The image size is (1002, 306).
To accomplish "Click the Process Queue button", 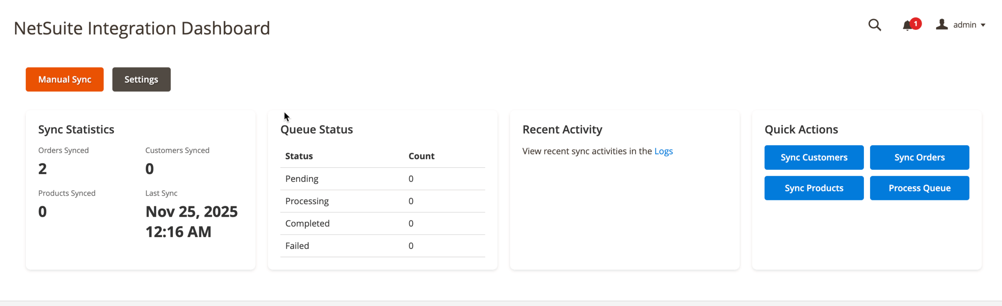I will click(x=919, y=188).
